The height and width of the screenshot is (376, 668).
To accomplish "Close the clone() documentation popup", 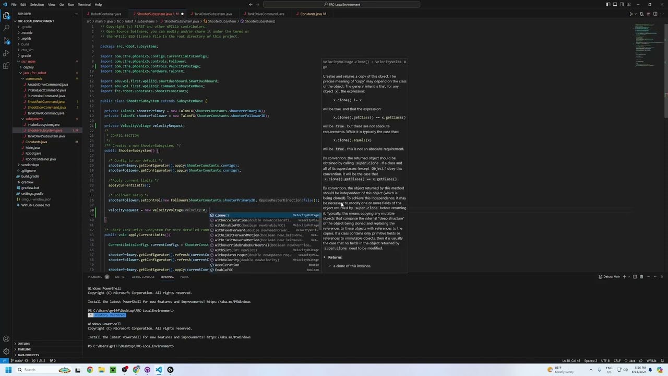I will pos(404,62).
